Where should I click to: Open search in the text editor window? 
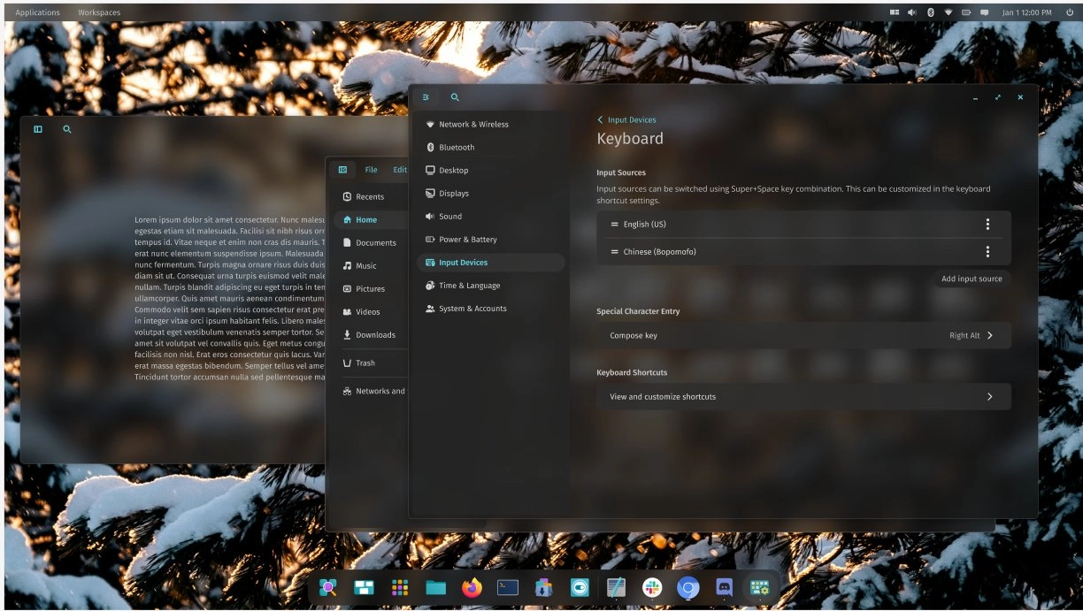66,129
